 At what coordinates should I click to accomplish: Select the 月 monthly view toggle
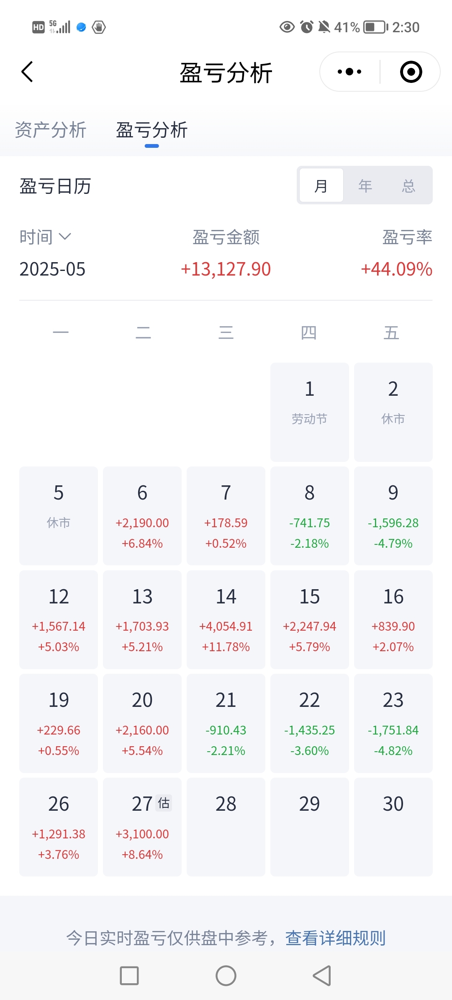pos(321,186)
